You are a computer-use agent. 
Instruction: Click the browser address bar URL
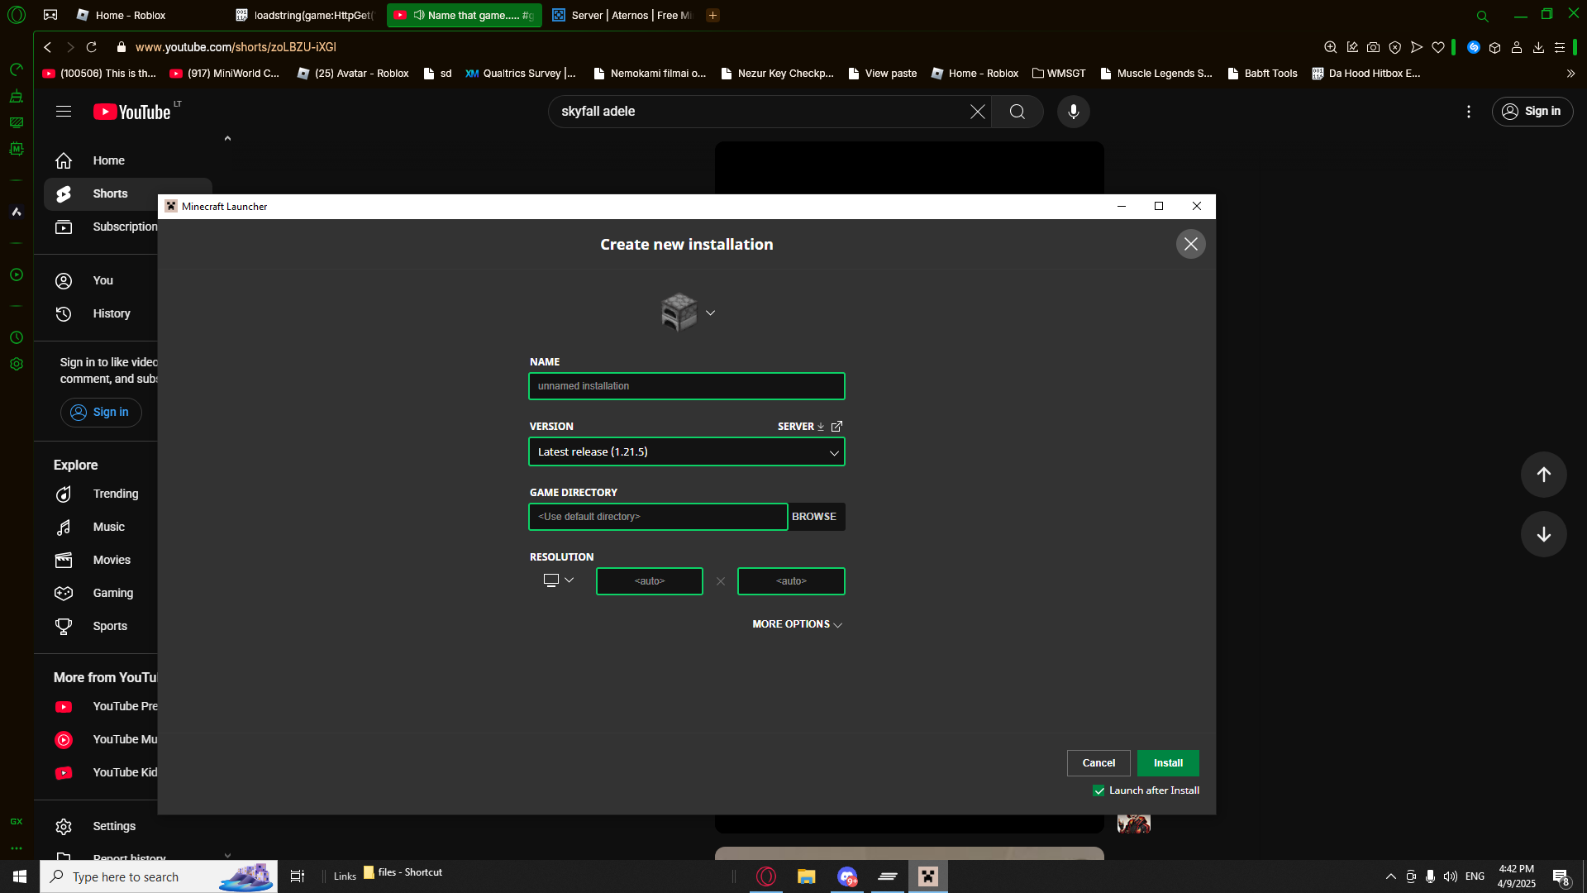click(236, 47)
